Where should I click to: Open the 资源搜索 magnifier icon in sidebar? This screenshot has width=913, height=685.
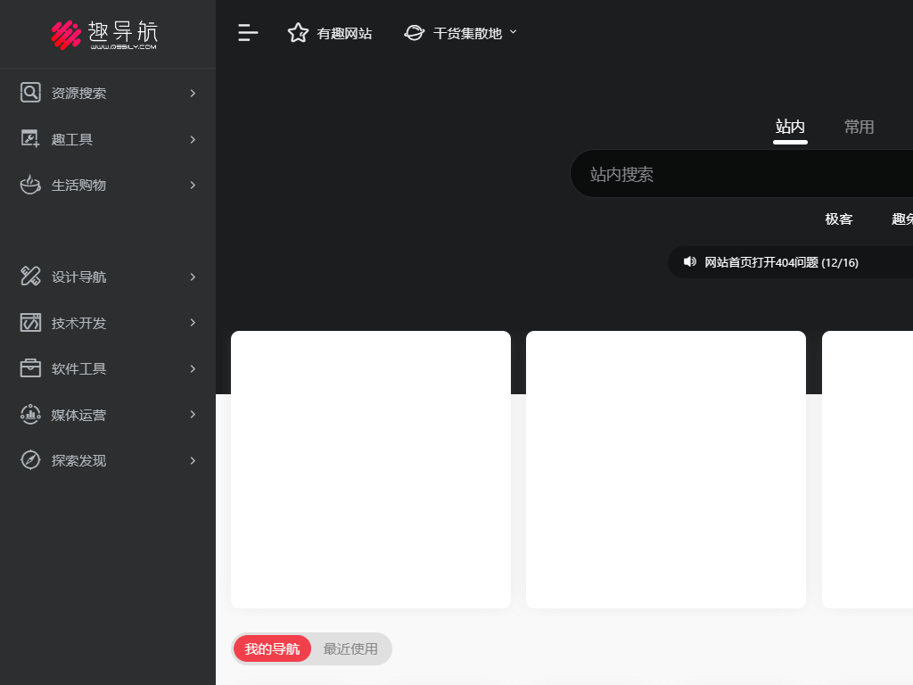pos(30,92)
